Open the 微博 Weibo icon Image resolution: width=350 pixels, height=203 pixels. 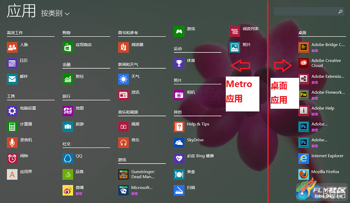68,190
